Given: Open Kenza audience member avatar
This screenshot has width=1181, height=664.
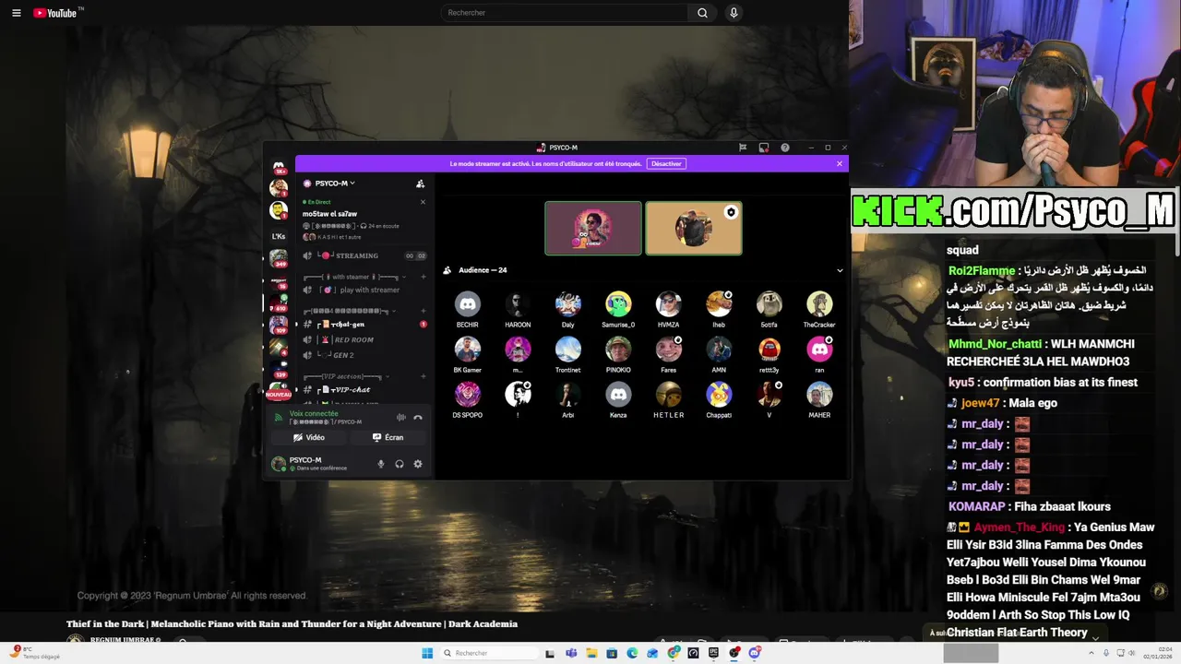Looking at the screenshot, I should click(x=618, y=394).
